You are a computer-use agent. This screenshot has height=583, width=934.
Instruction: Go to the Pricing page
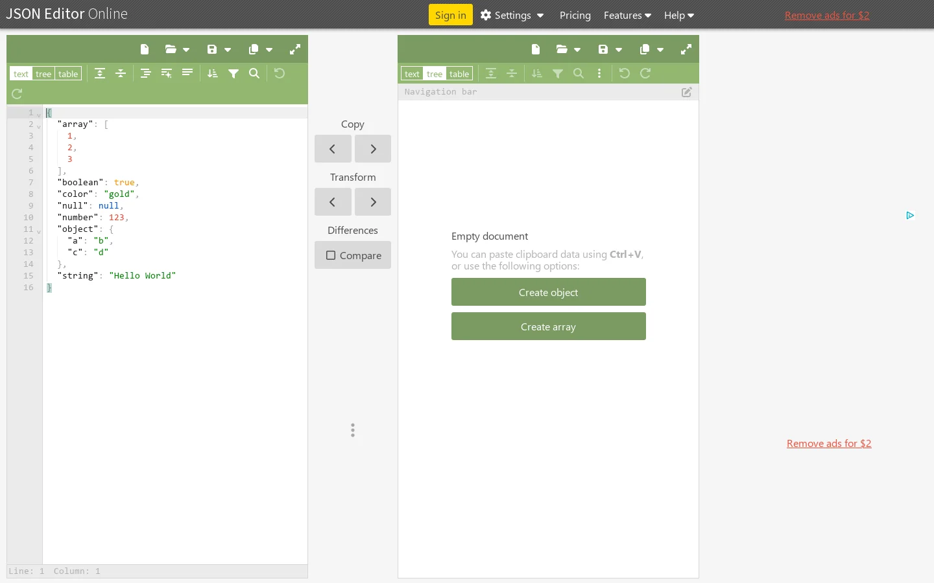pos(575,15)
